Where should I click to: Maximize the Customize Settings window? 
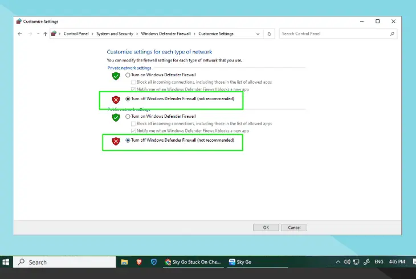point(377,22)
